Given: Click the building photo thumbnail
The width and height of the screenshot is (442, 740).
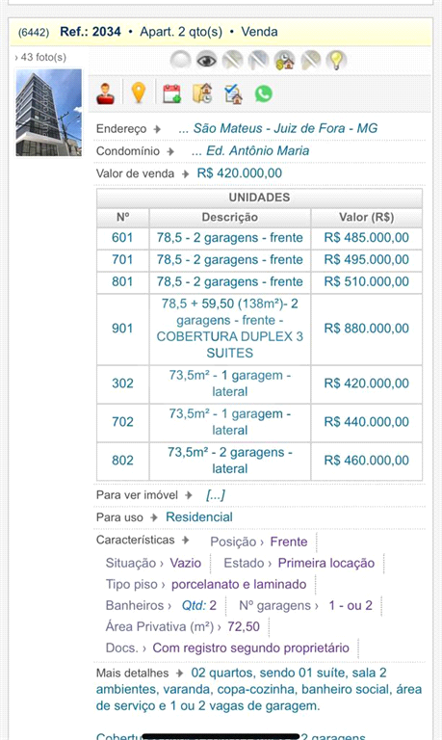Looking at the screenshot, I should pos(48,113).
